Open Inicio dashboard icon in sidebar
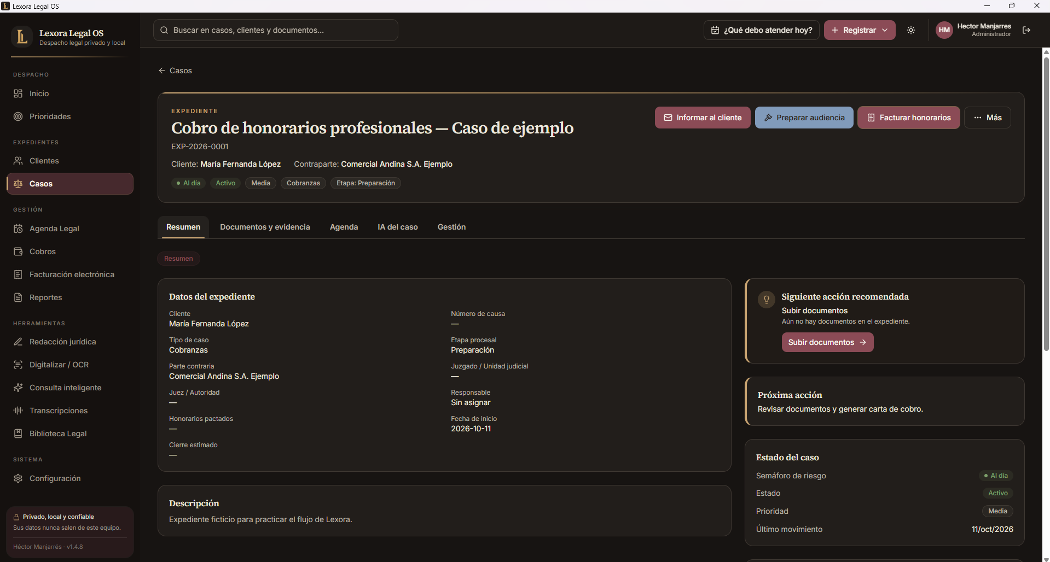The width and height of the screenshot is (1050, 562). pyautogui.click(x=18, y=93)
